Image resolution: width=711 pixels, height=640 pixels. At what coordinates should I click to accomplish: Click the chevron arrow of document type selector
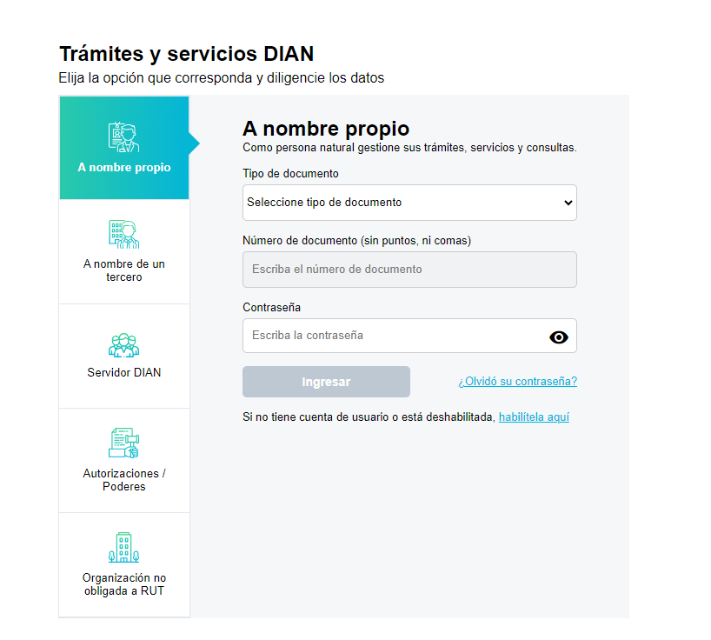tap(568, 203)
